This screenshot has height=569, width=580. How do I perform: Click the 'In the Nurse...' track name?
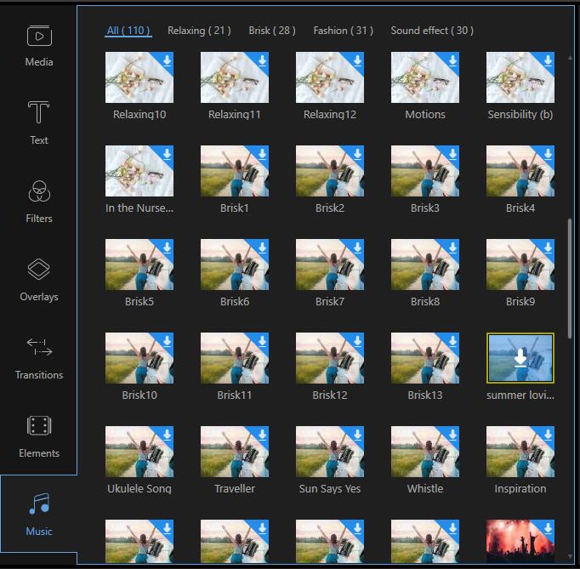(x=139, y=208)
